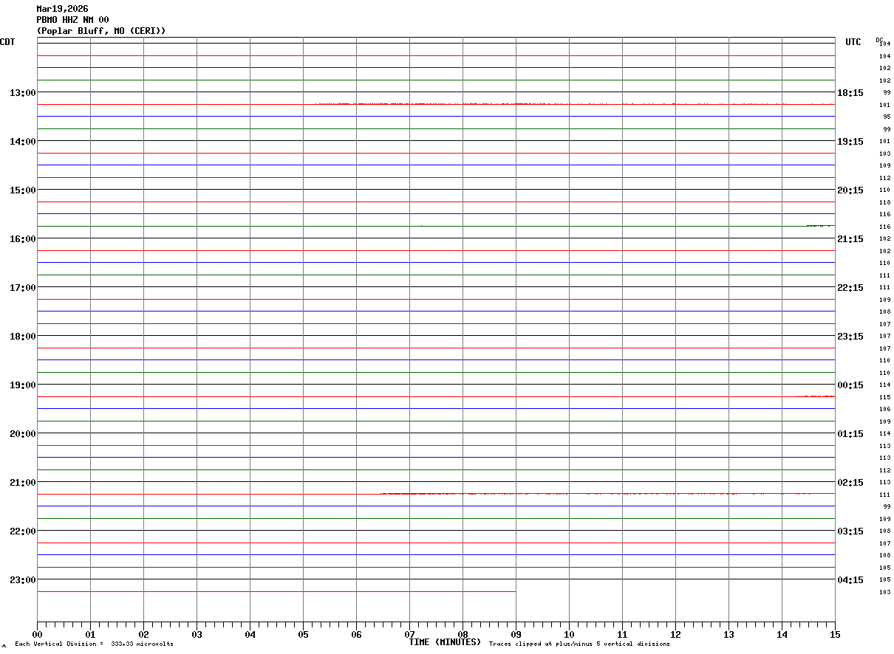Select the 19:00 CDT time label

click(23, 385)
